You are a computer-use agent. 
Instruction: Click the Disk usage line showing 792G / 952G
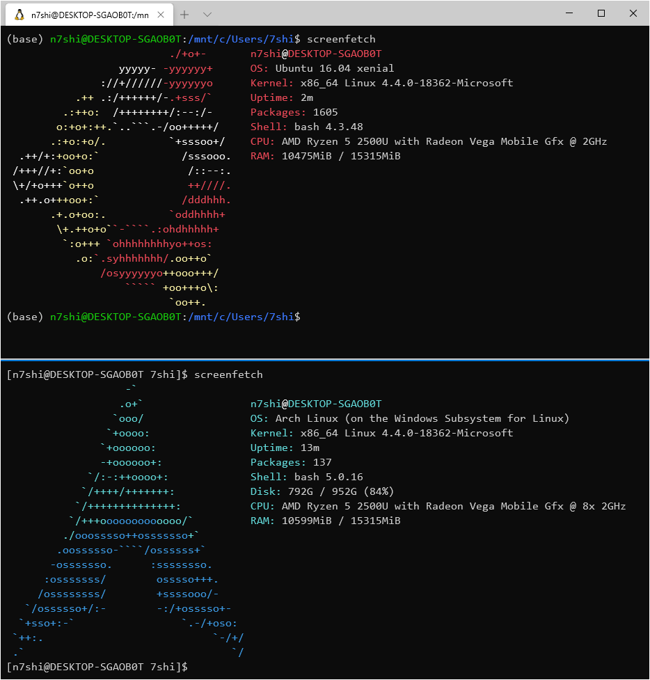[320, 491]
